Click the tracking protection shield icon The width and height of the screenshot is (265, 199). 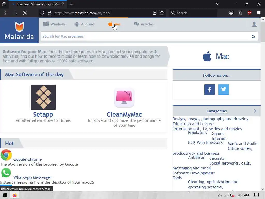(42, 13)
